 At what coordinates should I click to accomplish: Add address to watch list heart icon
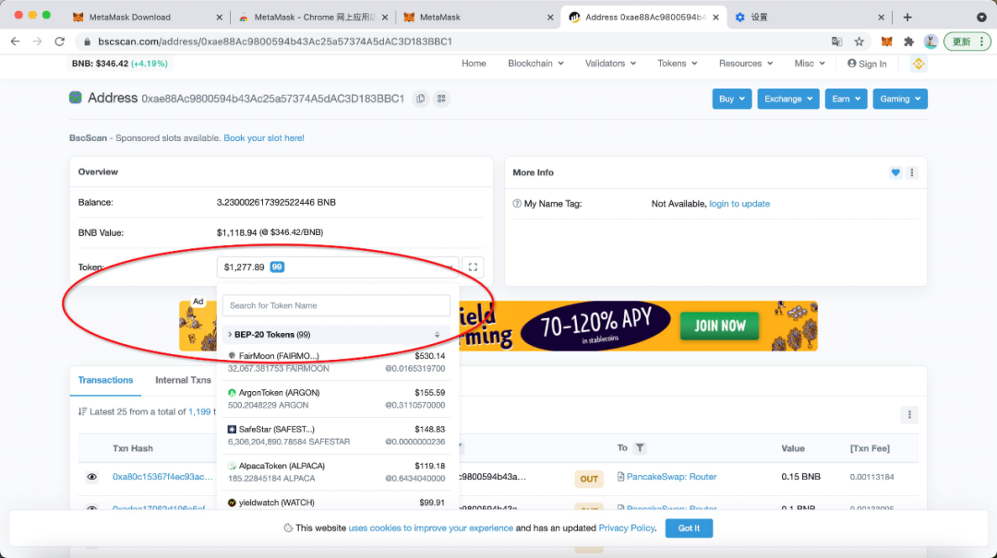click(x=895, y=172)
